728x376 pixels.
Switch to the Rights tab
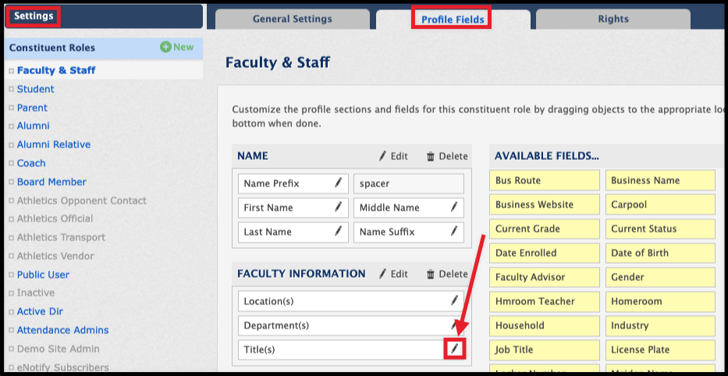pyautogui.click(x=613, y=19)
